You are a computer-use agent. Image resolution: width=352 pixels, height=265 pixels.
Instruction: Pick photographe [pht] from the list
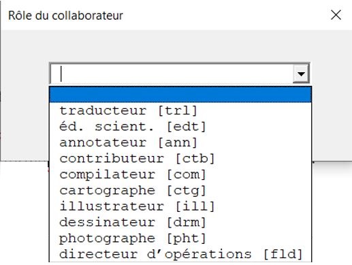click(x=180, y=238)
